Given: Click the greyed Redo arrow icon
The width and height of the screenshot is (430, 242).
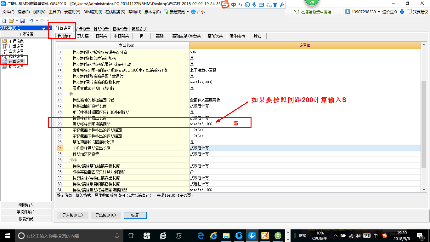Looking at the screenshot, I should tap(42, 21).
